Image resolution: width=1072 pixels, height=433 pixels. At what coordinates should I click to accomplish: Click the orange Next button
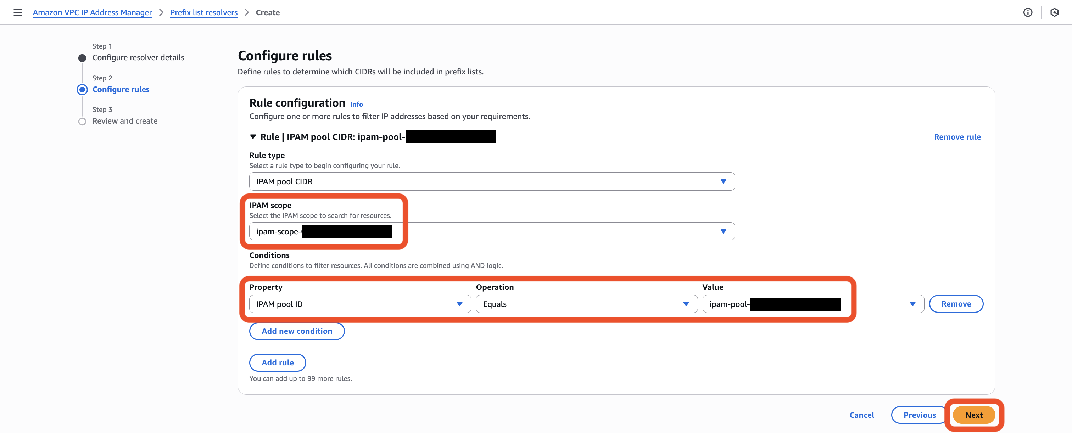973,415
